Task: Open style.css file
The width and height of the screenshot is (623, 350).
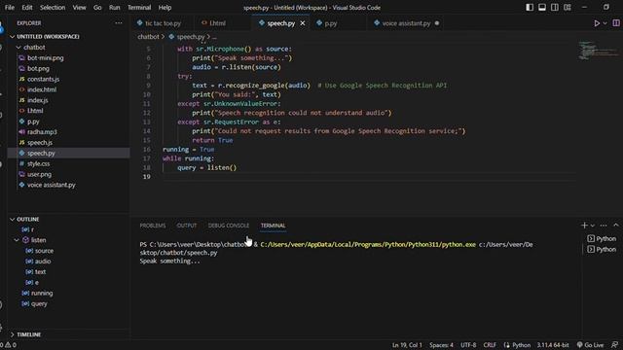Action: pyautogui.click(x=38, y=163)
